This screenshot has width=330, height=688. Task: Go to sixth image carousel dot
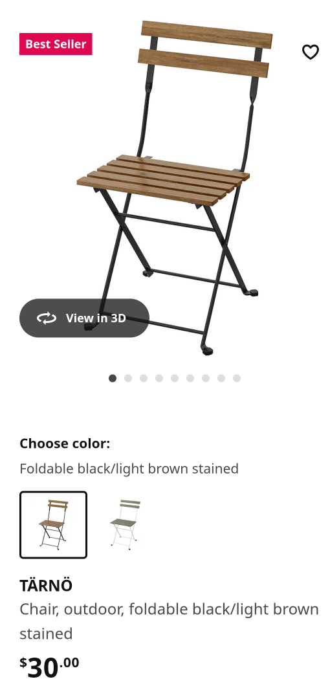190,378
